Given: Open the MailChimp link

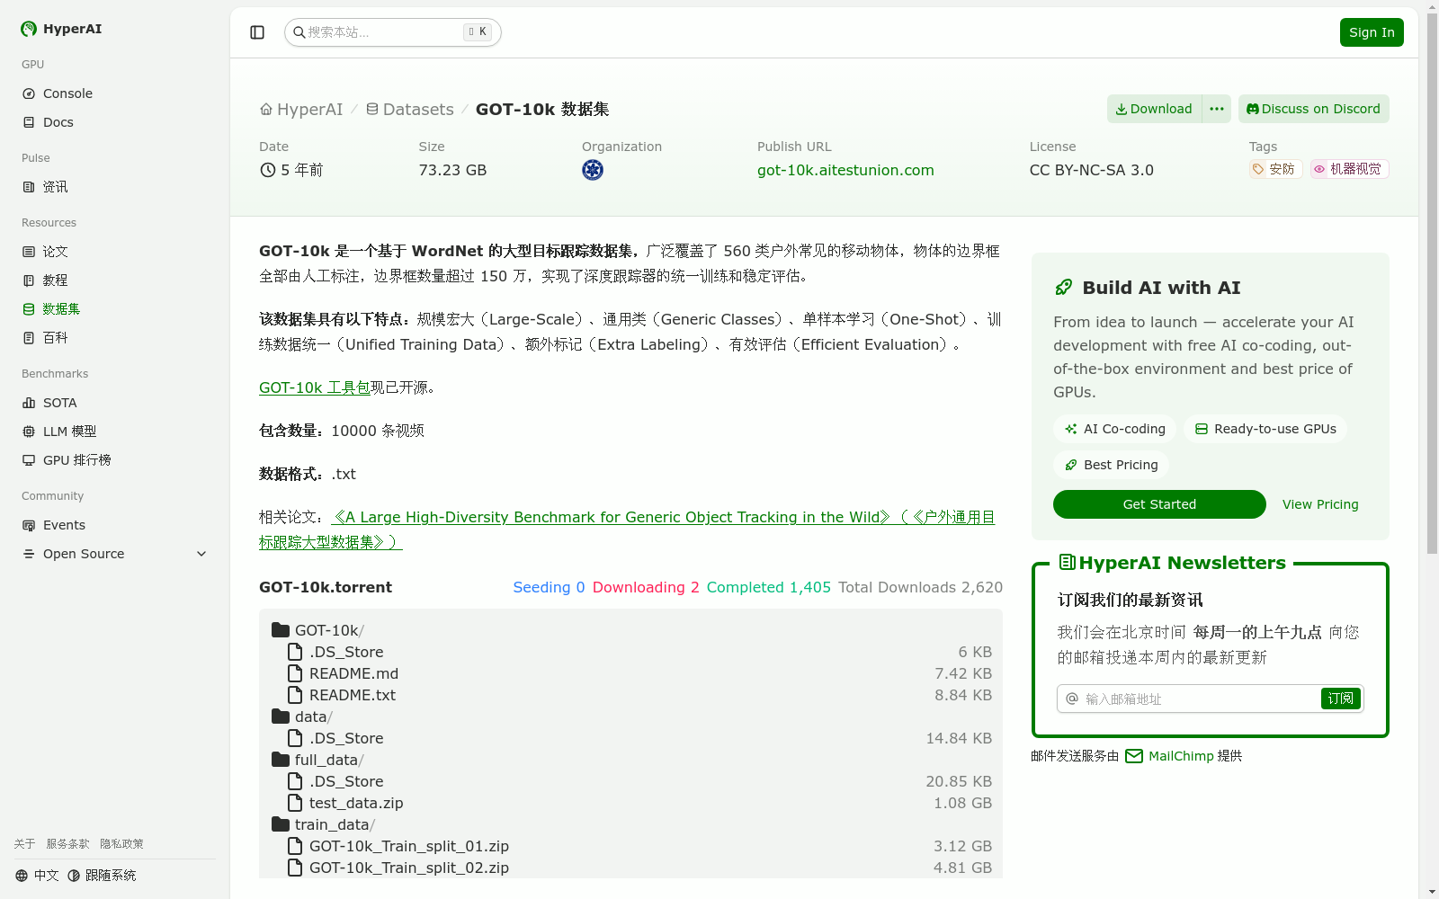Looking at the screenshot, I should click(x=1169, y=756).
